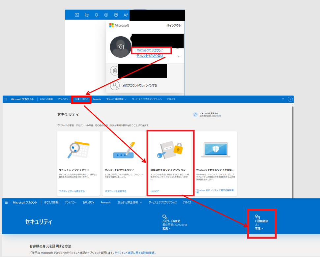Image resolution: width=320 pixels, height=257 pixels.
Task: Click the help question mark in the Security overview page header
Action: pos(283,99)
